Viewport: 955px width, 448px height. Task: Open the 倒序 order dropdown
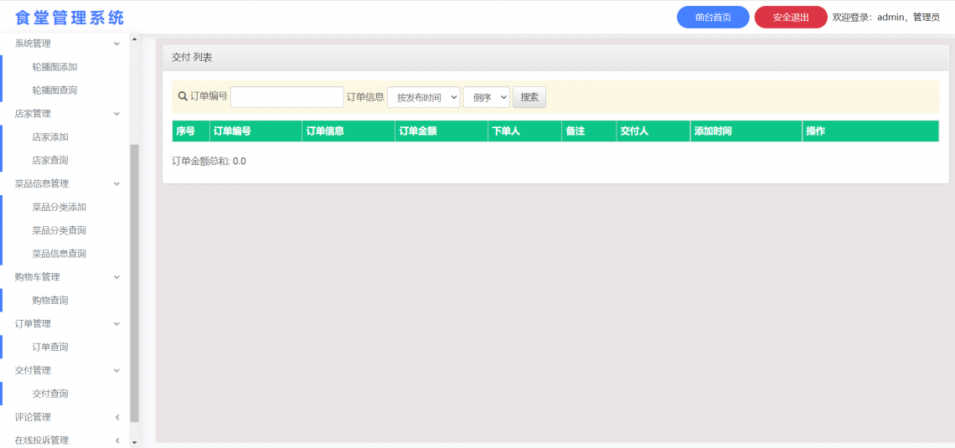[486, 97]
